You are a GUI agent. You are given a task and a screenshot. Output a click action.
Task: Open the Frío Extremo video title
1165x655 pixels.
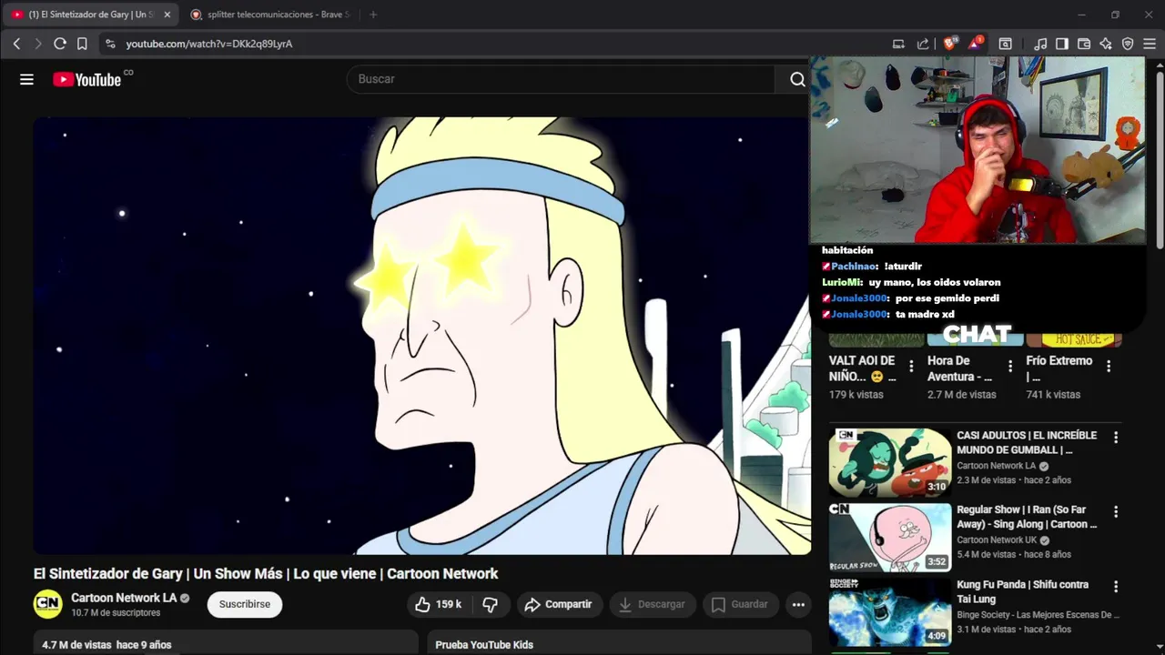coord(1059,368)
